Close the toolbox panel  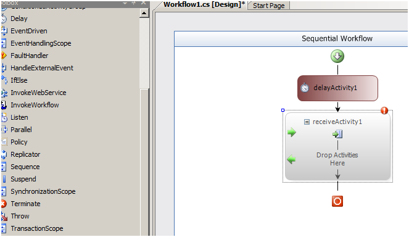[143, 3]
